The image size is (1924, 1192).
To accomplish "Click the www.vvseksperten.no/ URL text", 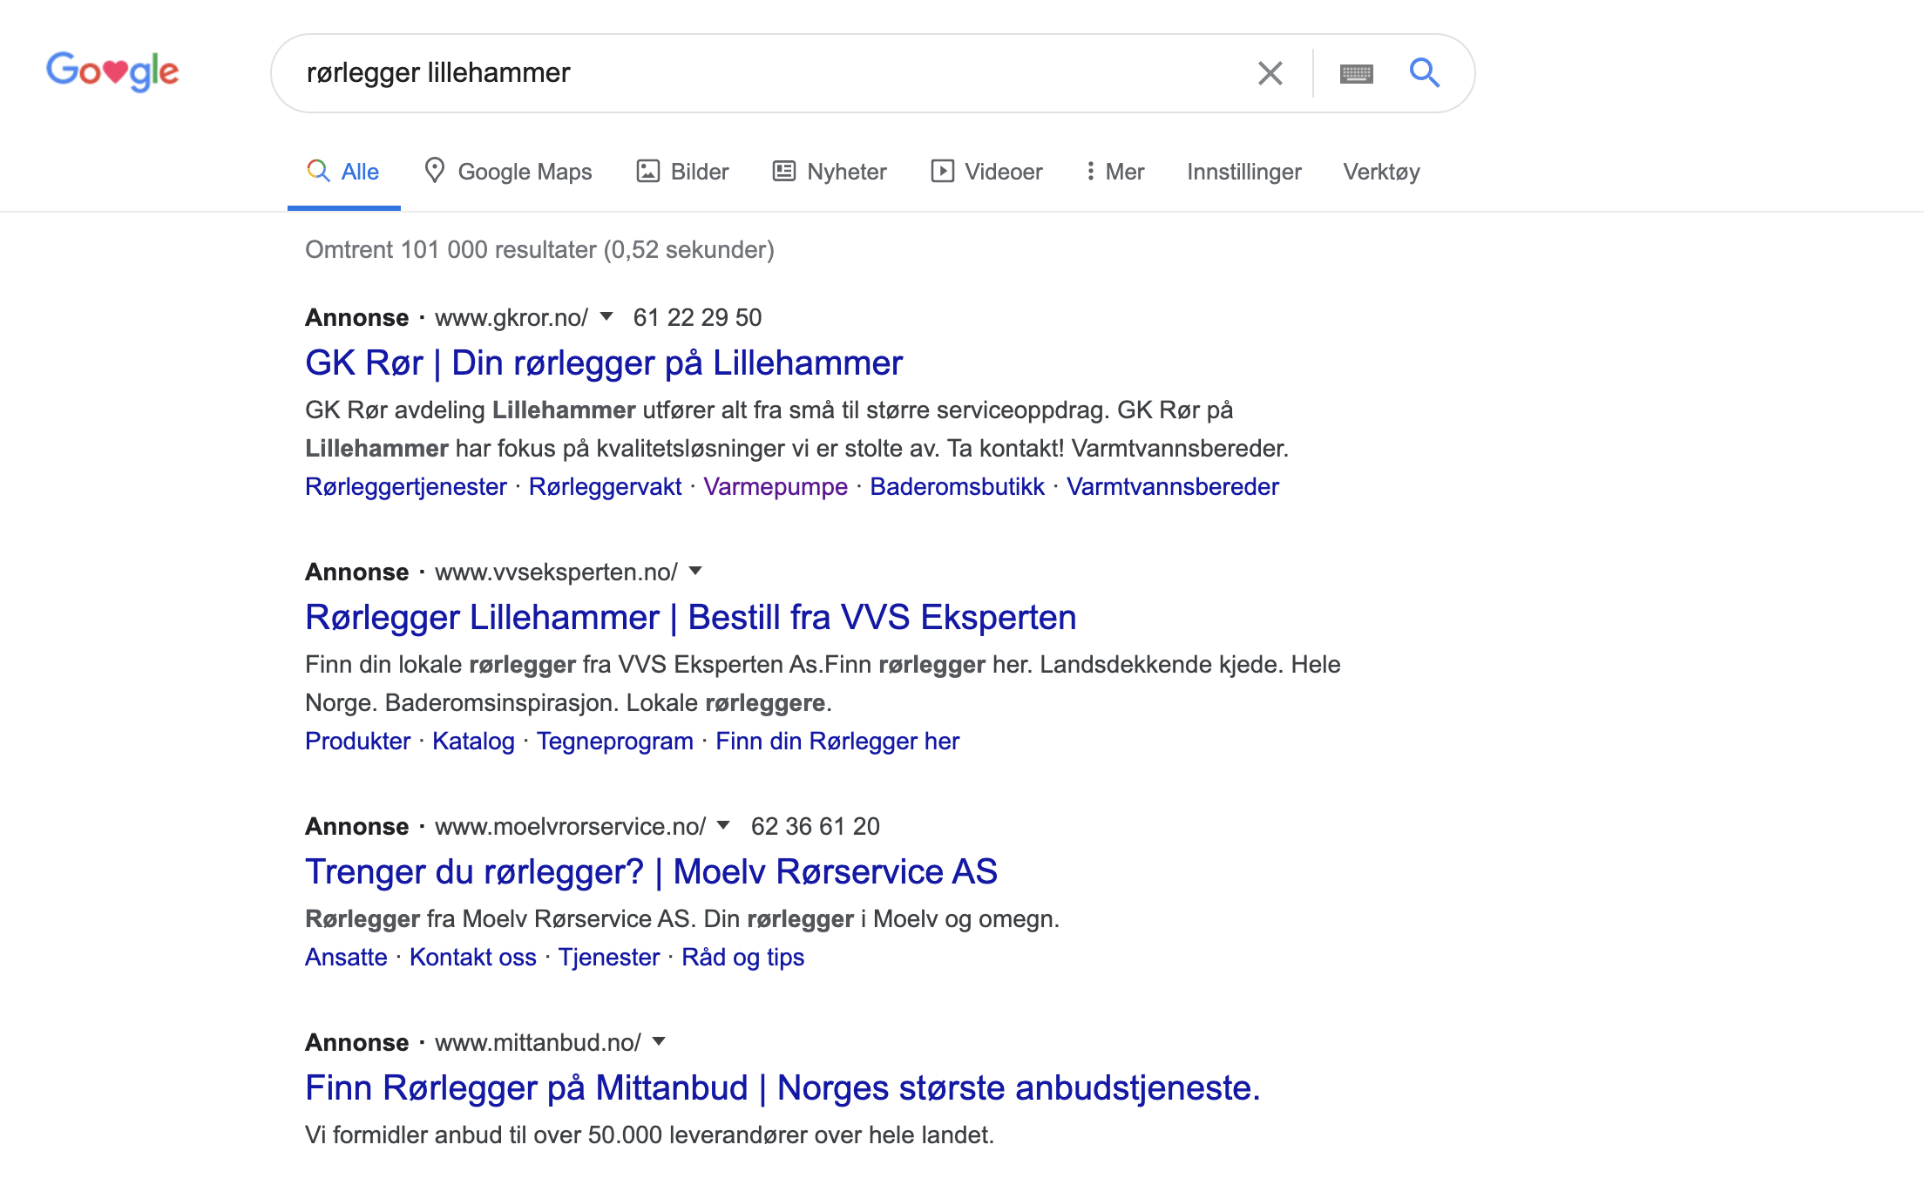I will [x=556, y=572].
